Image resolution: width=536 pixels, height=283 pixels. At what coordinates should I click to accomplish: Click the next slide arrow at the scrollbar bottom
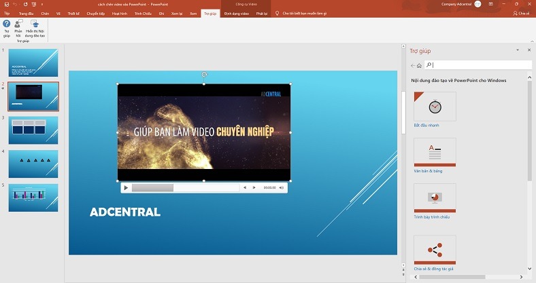coord(403,273)
